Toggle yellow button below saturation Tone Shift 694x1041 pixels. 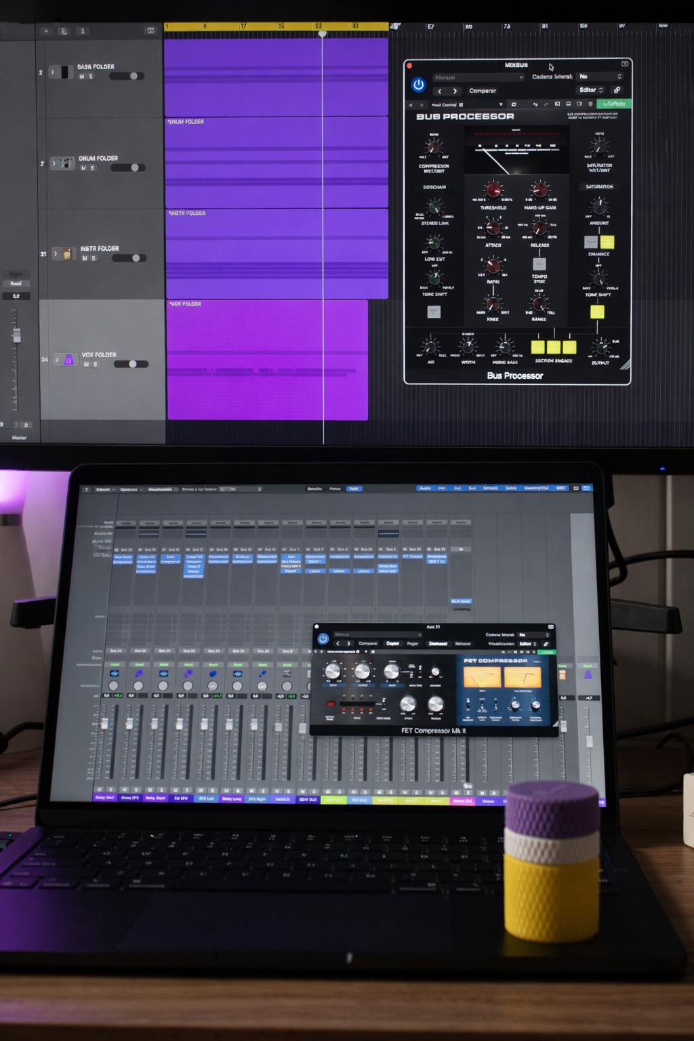coord(597,312)
